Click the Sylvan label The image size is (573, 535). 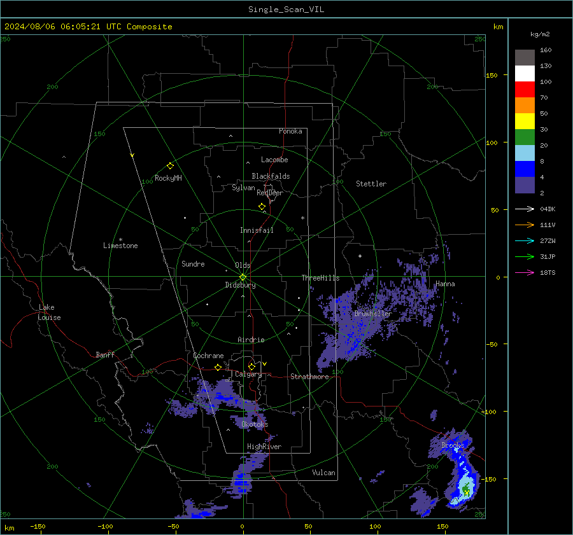tap(243, 188)
